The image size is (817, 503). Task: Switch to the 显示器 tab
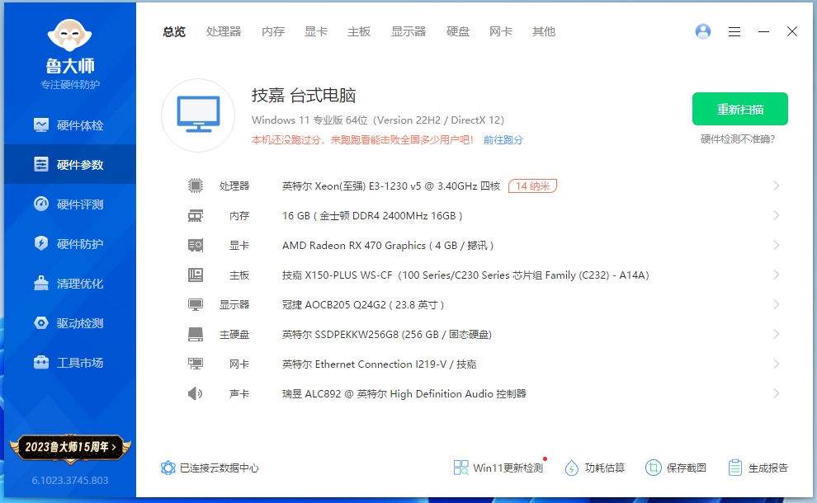tap(408, 31)
